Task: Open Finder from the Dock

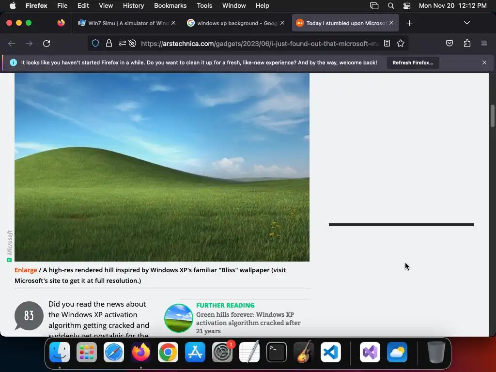Action: click(x=60, y=352)
